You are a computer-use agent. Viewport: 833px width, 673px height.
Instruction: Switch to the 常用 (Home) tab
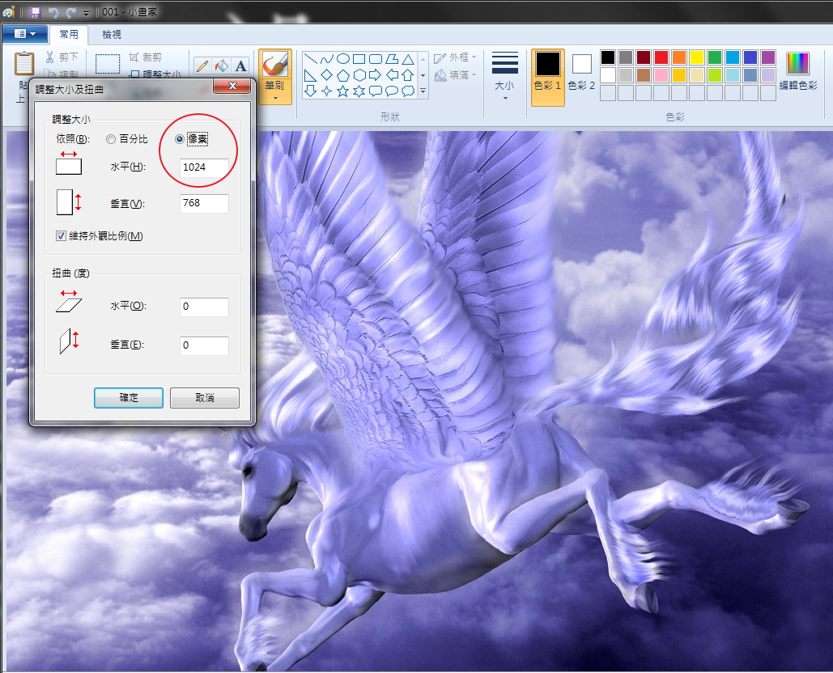pos(69,35)
